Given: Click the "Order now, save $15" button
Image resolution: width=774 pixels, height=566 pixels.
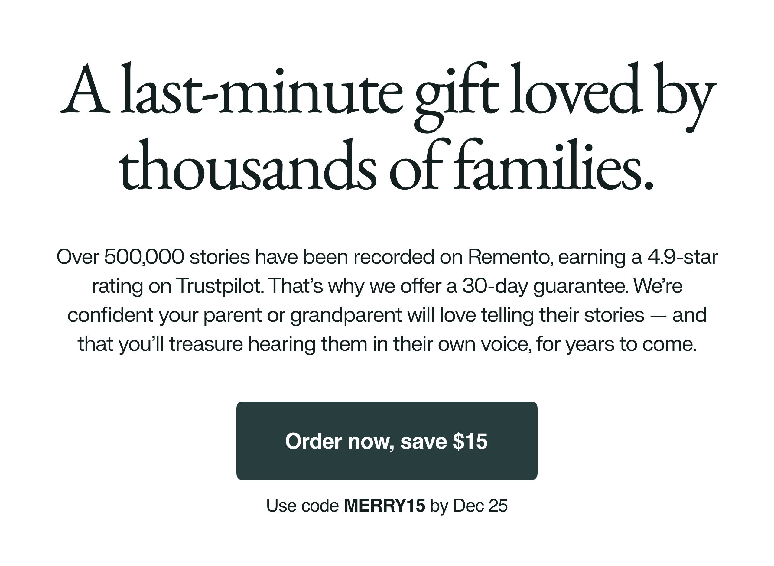Looking at the screenshot, I should click(x=386, y=441).
